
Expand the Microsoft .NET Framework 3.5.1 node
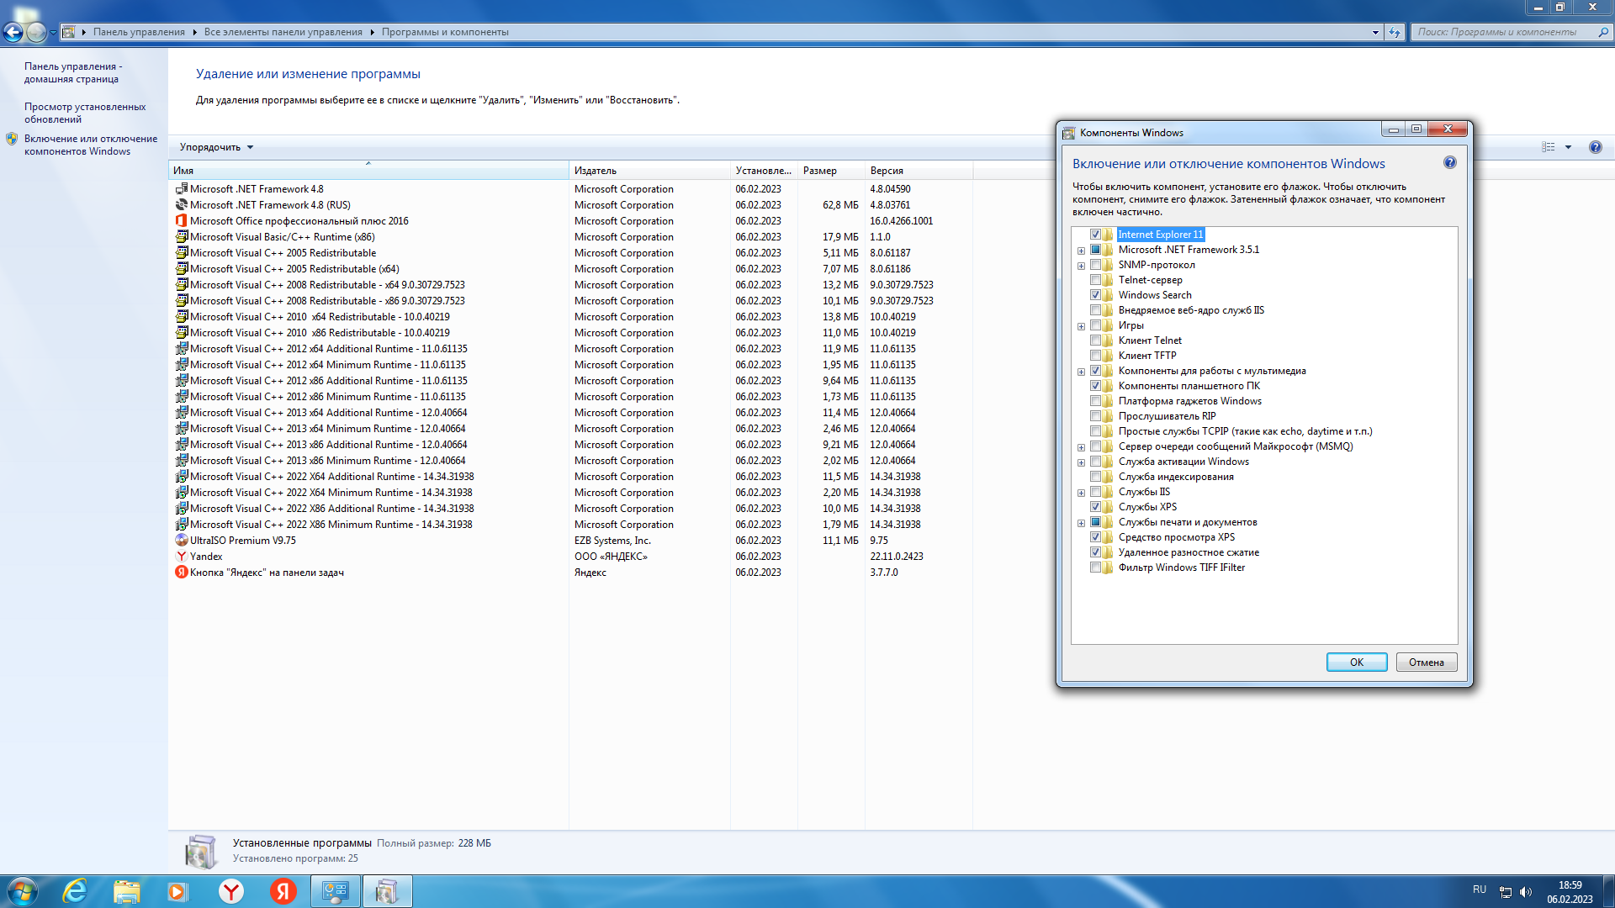[1081, 251]
